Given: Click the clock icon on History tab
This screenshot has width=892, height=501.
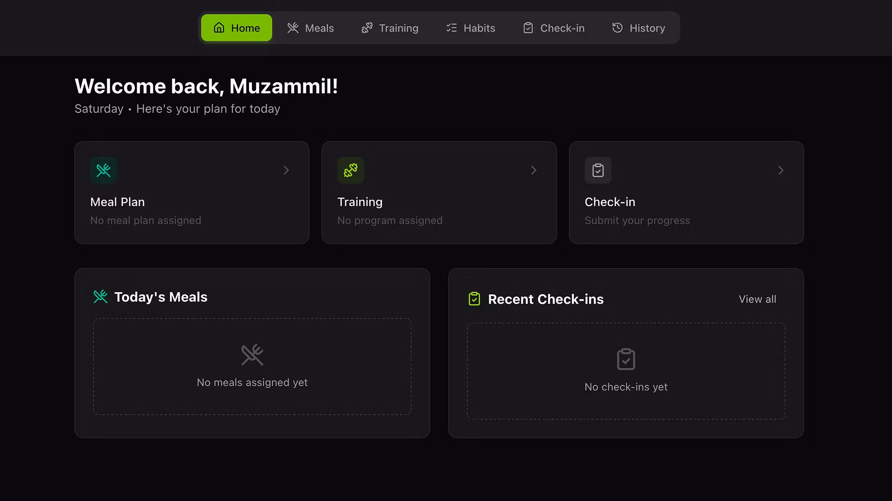Looking at the screenshot, I should point(617,28).
